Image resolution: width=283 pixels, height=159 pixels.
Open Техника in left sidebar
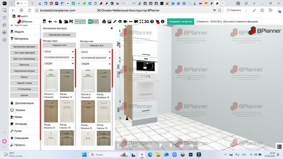tap(20, 110)
